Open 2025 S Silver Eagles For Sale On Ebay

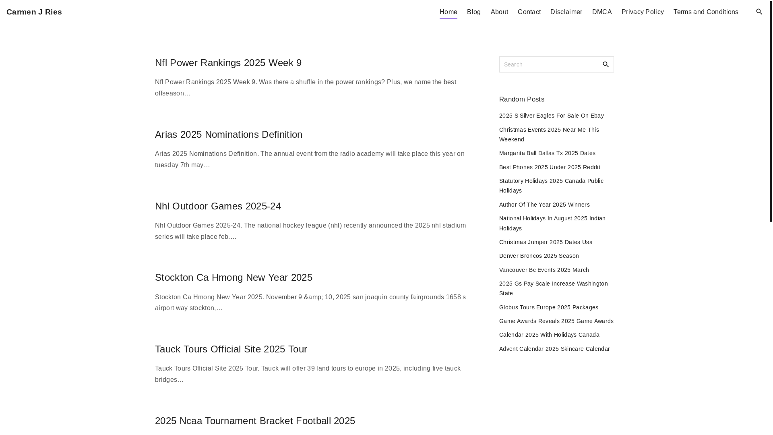point(552,116)
